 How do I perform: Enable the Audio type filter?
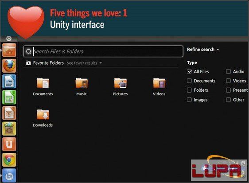[228, 71]
